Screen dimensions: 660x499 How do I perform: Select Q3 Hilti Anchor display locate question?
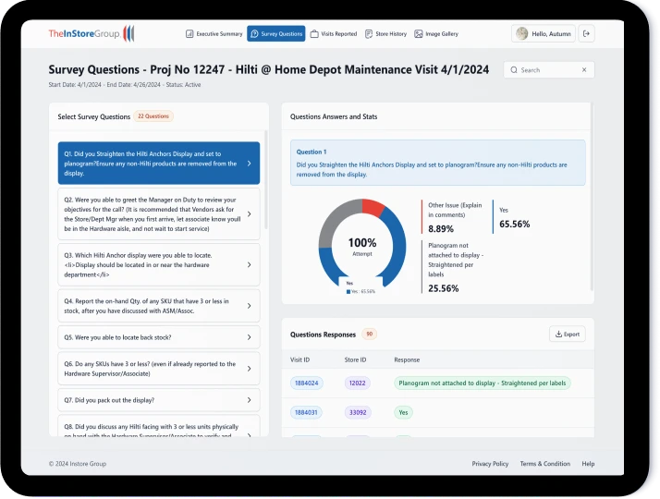coord(159,264)
